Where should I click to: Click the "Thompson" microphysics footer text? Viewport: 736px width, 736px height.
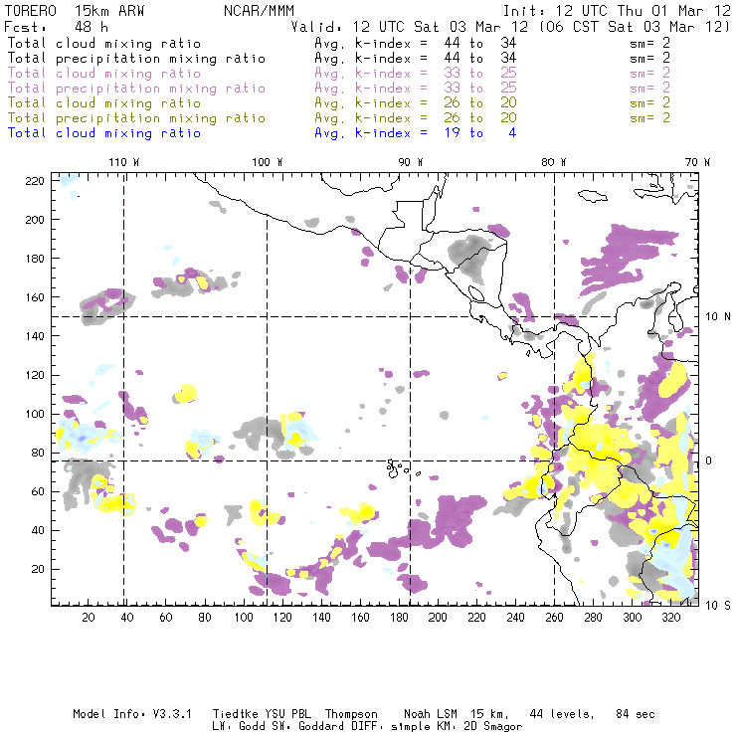point(351,714)
